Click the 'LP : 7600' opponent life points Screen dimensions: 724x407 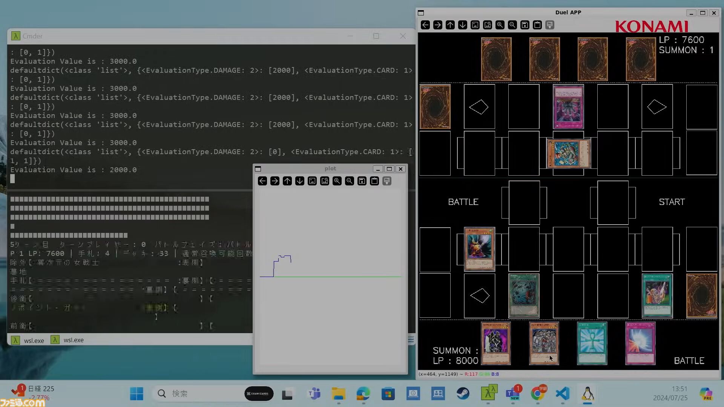681,40
